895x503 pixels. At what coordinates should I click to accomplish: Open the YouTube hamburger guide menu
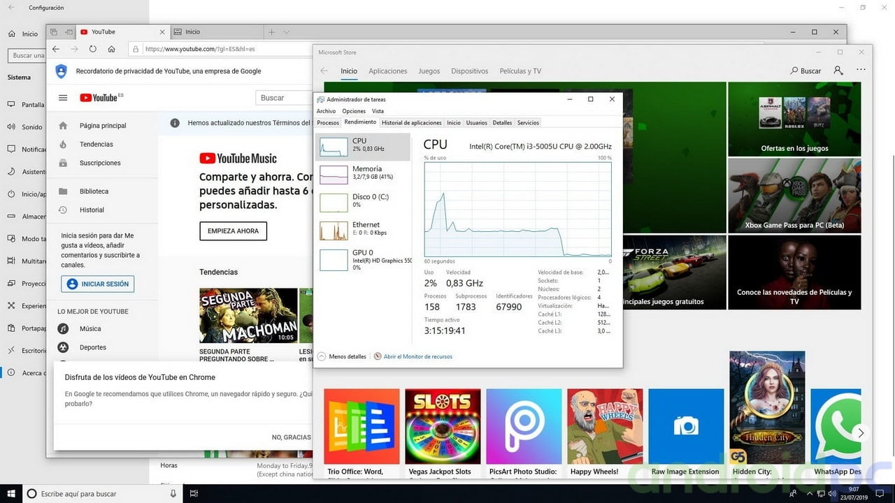coord(63,98)
